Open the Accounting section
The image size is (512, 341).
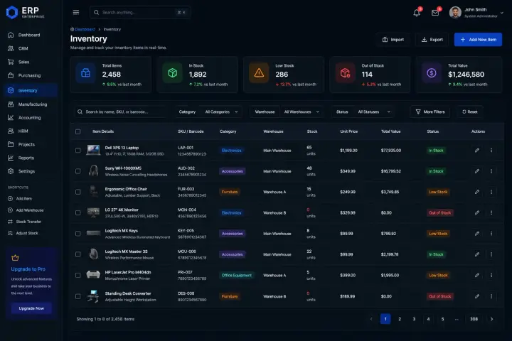tap(31, 118)
